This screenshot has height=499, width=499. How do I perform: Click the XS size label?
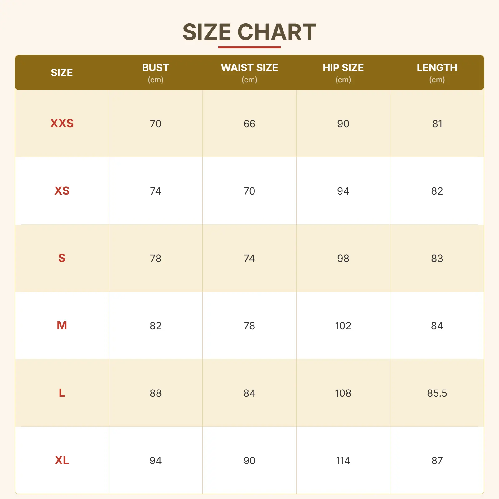pos(62,191)
